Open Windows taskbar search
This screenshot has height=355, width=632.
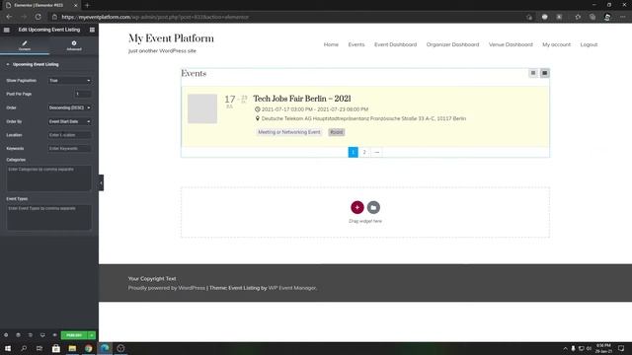(x=24, y=348)
